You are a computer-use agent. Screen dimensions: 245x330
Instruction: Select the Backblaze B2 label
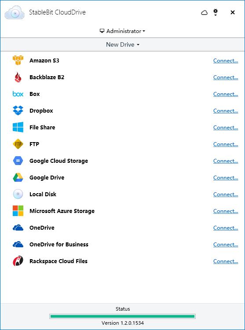47,77
